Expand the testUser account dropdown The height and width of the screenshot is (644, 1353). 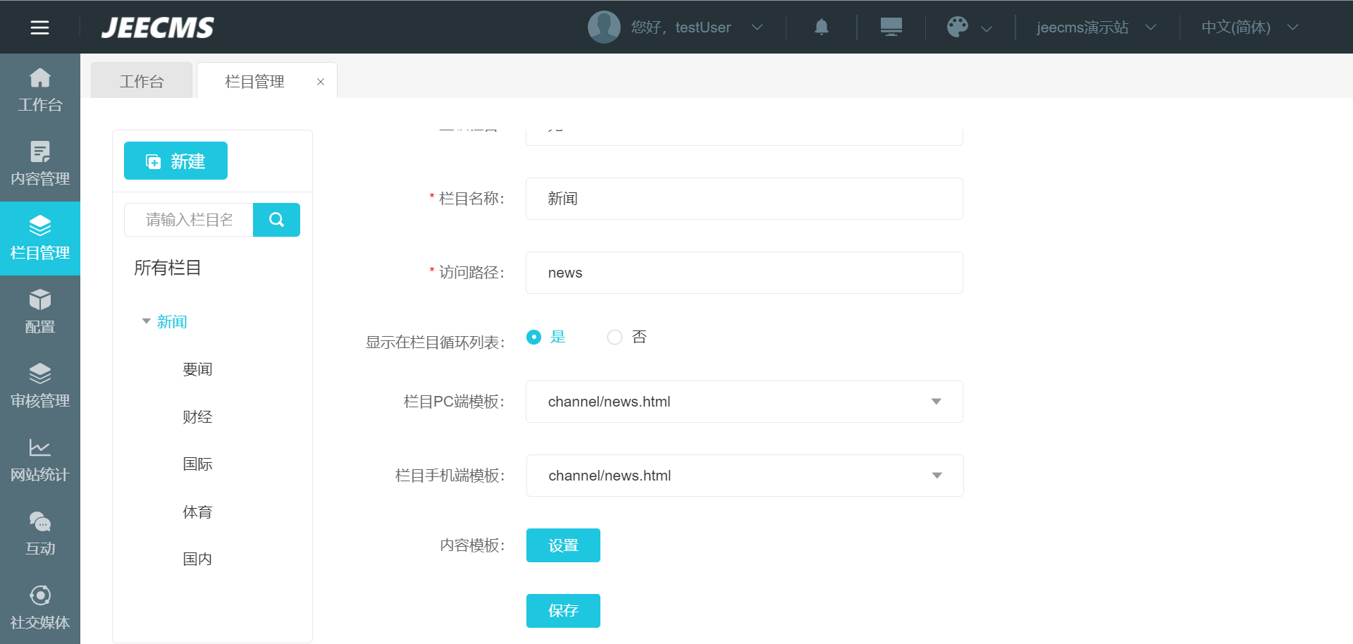tap(757, 27)
